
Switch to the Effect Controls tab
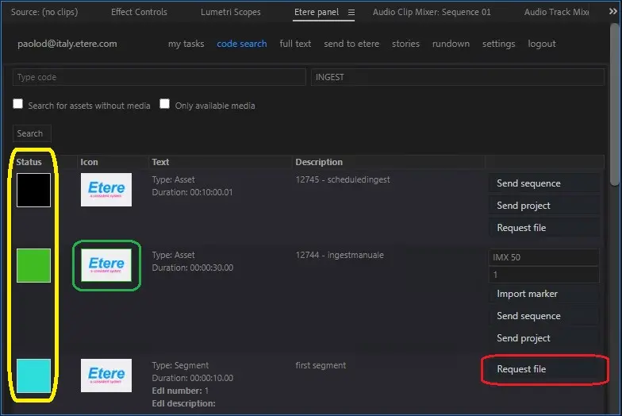coord(139,12)
